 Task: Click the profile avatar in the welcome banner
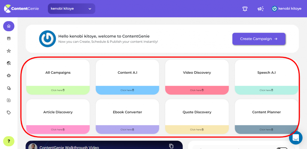(47, 39)
